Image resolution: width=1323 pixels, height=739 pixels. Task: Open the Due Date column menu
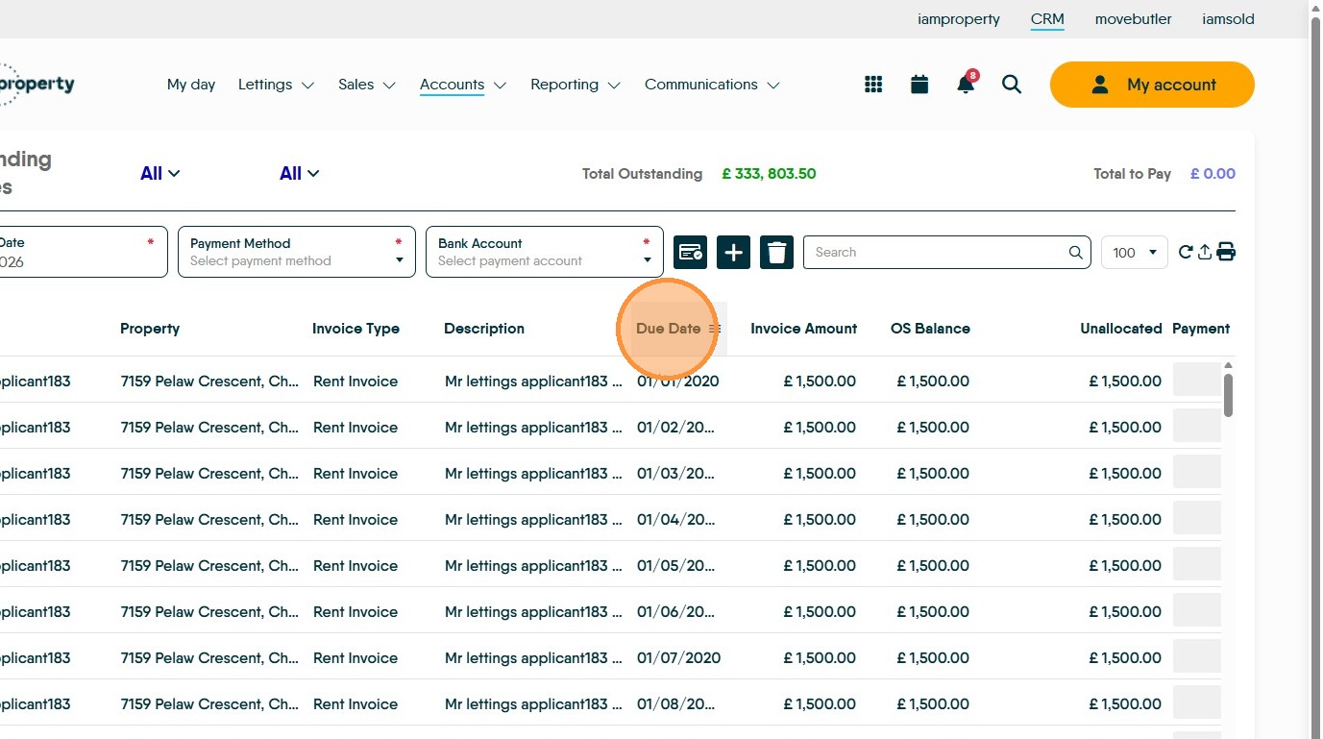pyautogui.click(x=715, y=329)
